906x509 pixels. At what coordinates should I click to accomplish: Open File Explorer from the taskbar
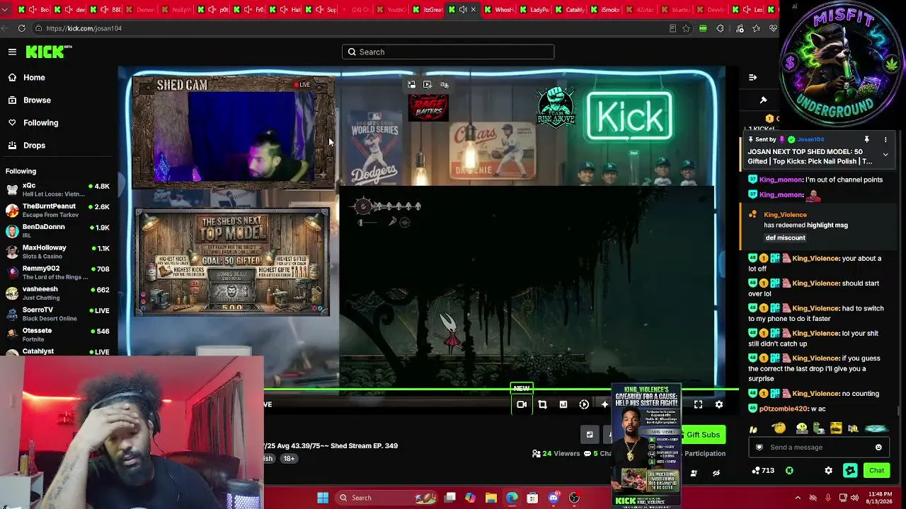(x=491, y=498)
